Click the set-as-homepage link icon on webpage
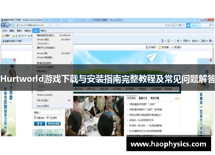Screen dimensions: 215x155 tap(147, 47)
